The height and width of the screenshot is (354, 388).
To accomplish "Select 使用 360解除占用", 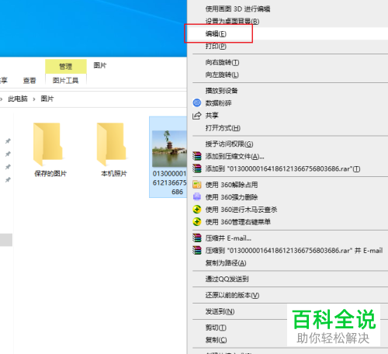I will point(231,185).
